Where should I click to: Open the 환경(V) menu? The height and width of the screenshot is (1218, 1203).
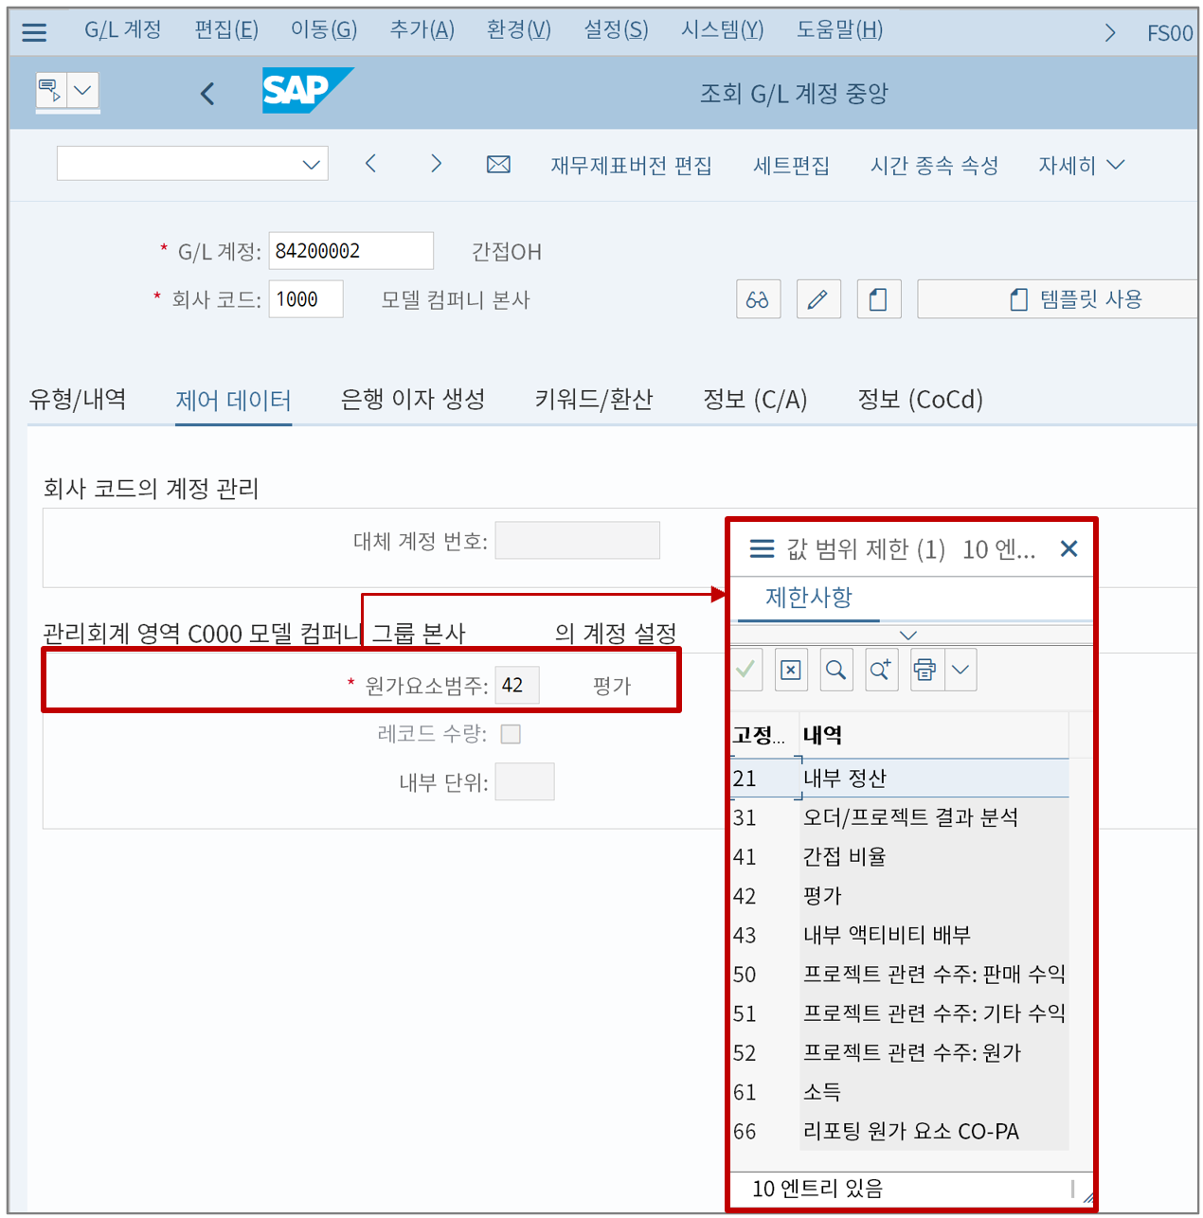(x=519, y=30)
